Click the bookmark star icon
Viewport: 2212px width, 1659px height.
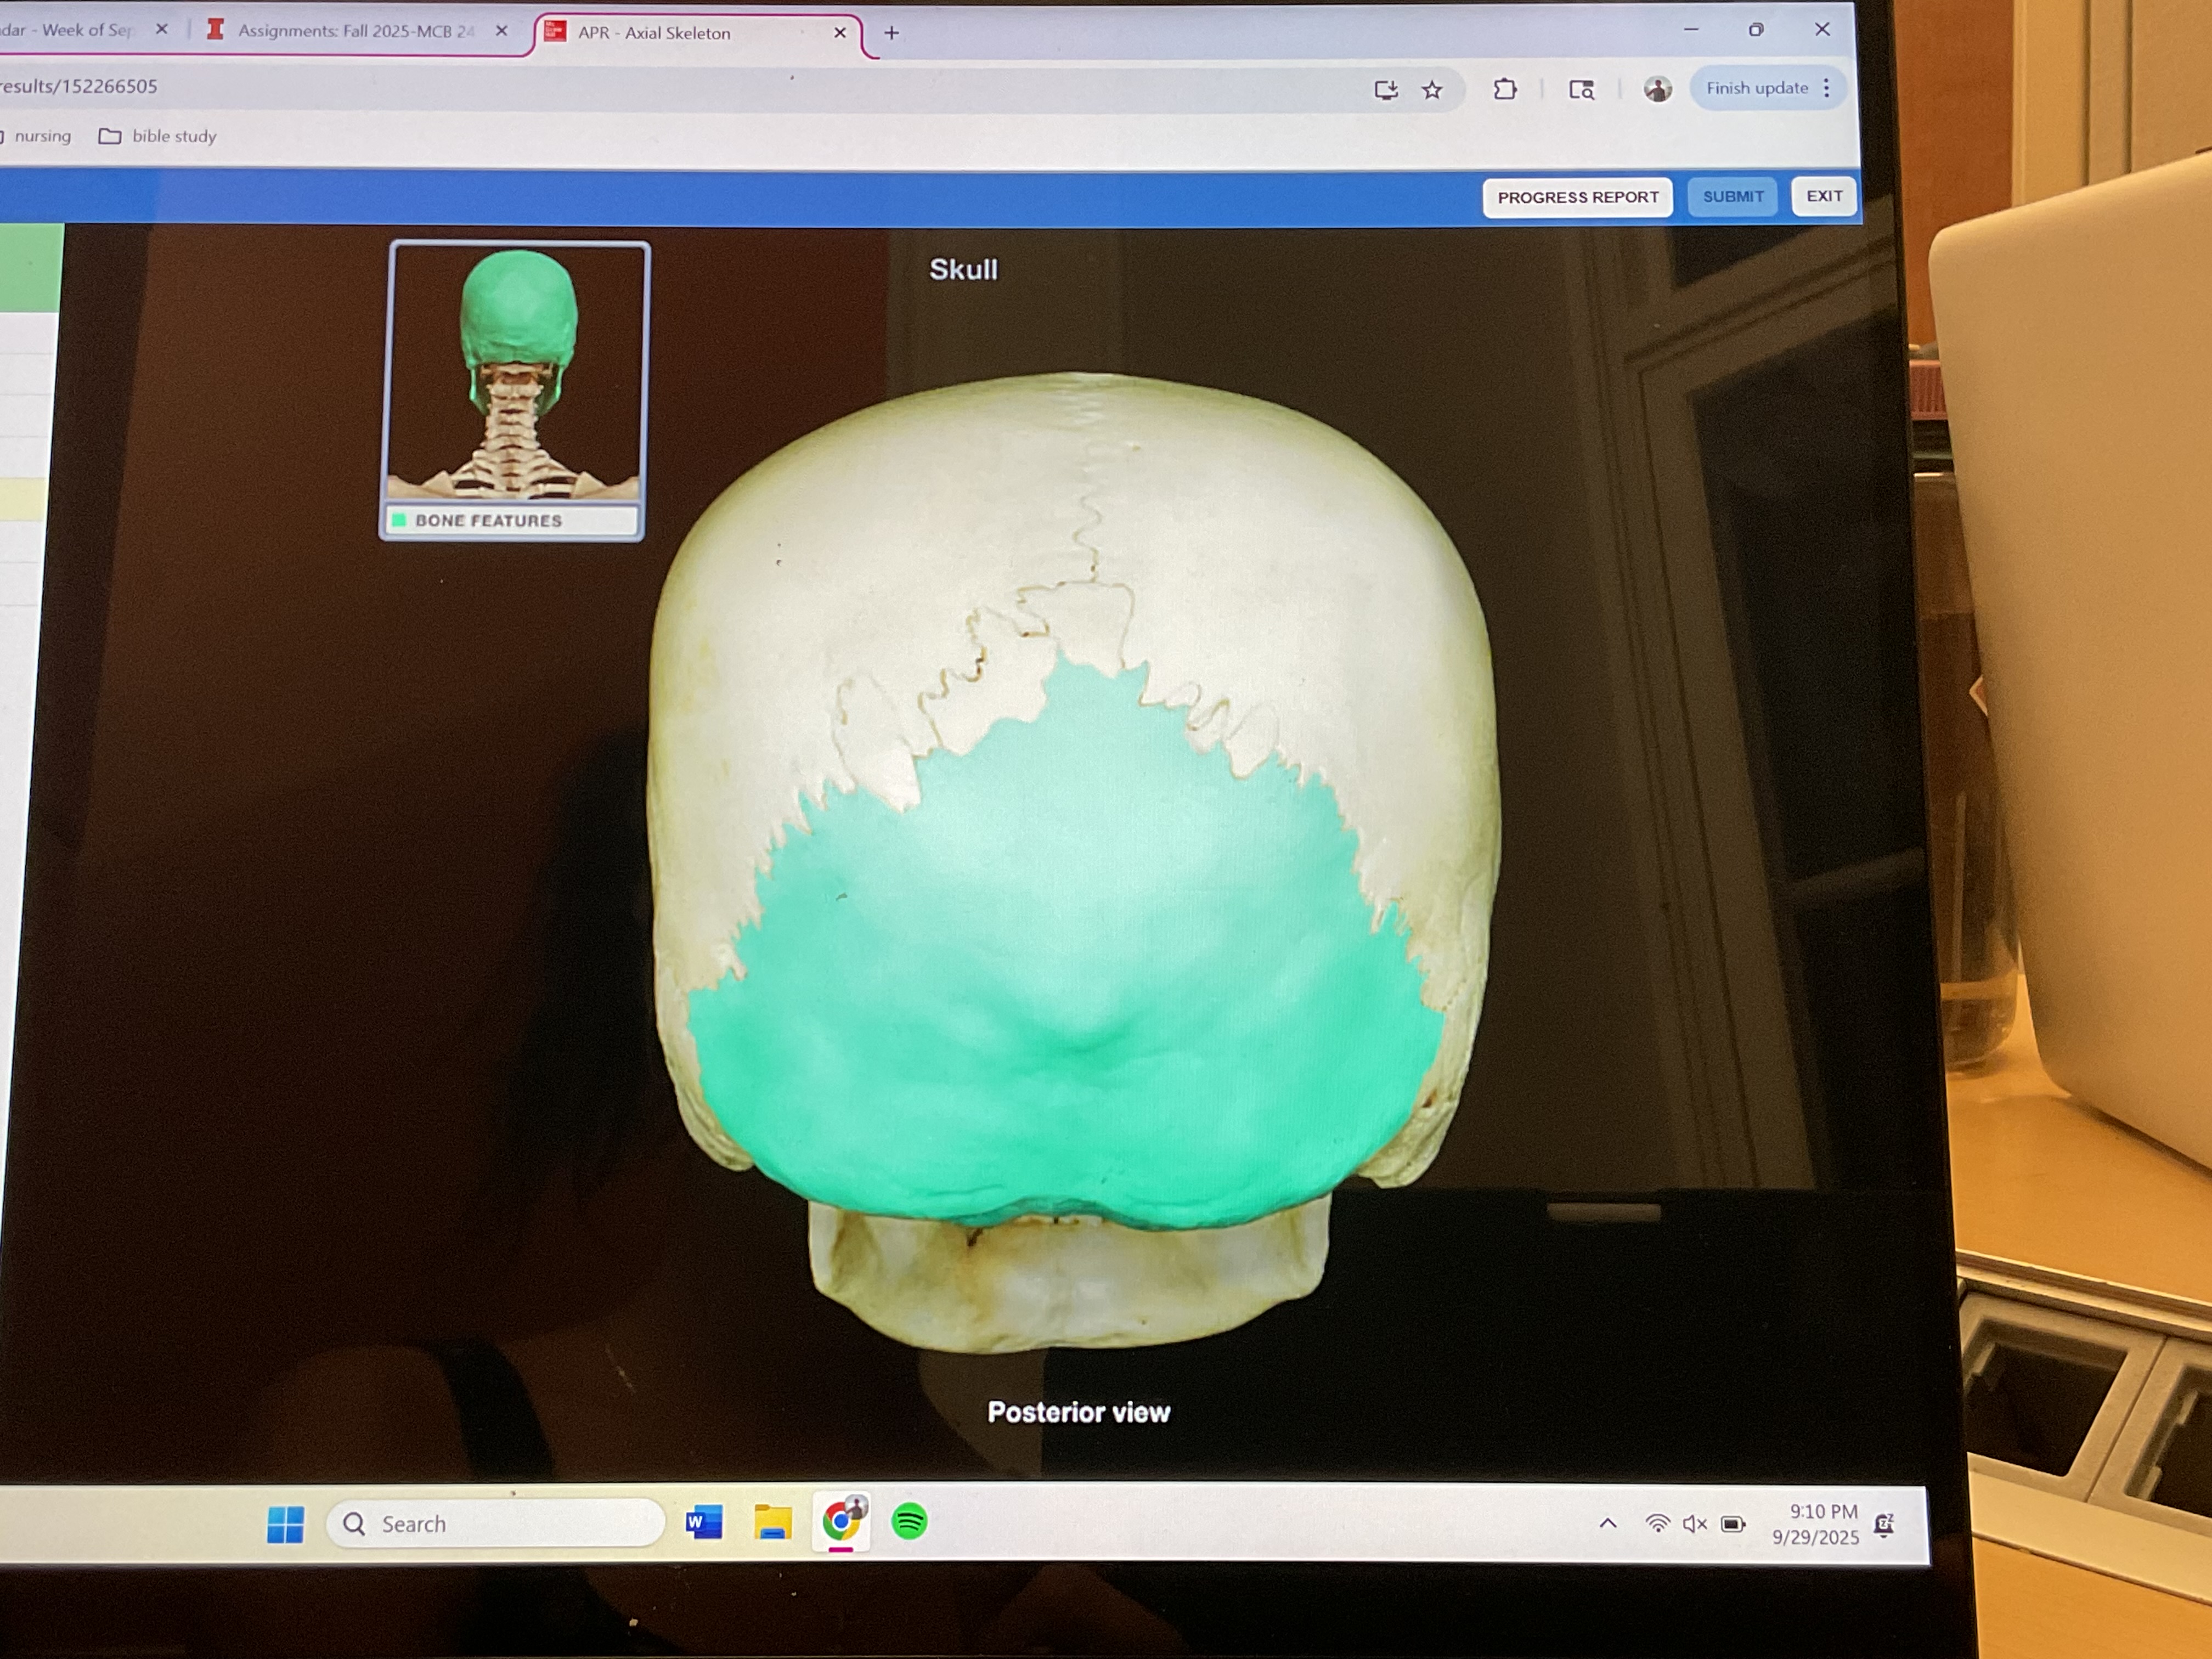click(1432, 90)
